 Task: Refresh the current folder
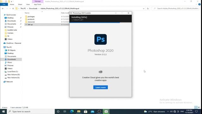click(x=148, y=9)
